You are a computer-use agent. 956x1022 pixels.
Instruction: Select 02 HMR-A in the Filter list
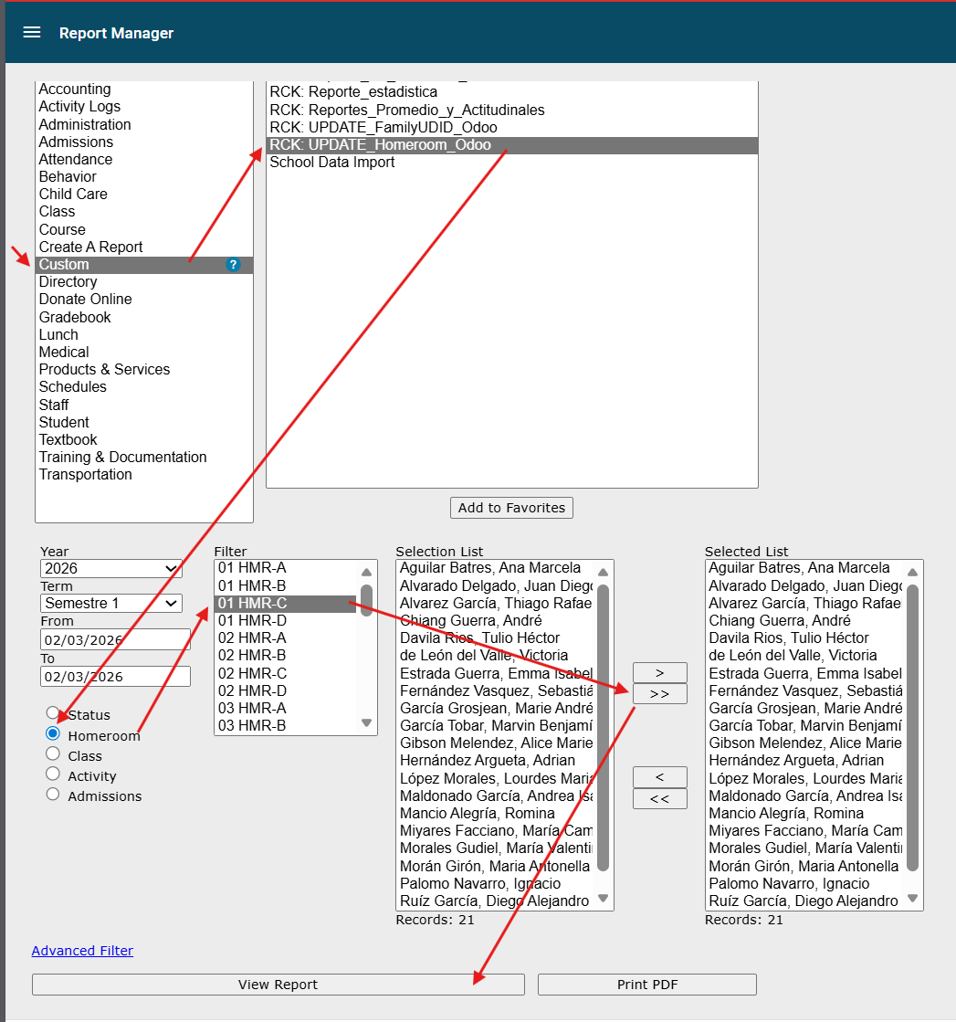coord(252,638)
